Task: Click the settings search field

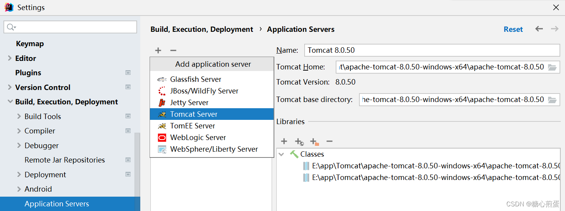Action: coord(70,27)
